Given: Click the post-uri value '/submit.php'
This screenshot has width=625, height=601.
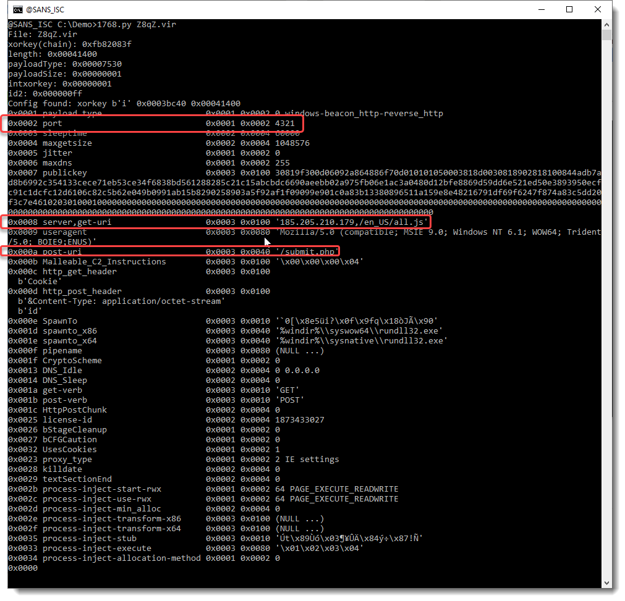Looking at the screenshot, I should (307, 252).
